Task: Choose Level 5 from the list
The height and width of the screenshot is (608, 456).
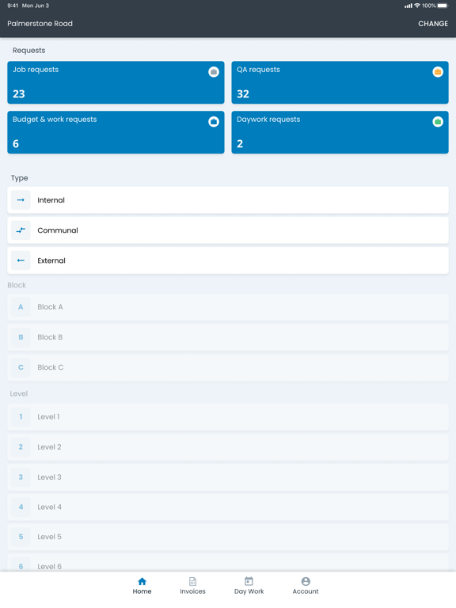Action: 228,537
